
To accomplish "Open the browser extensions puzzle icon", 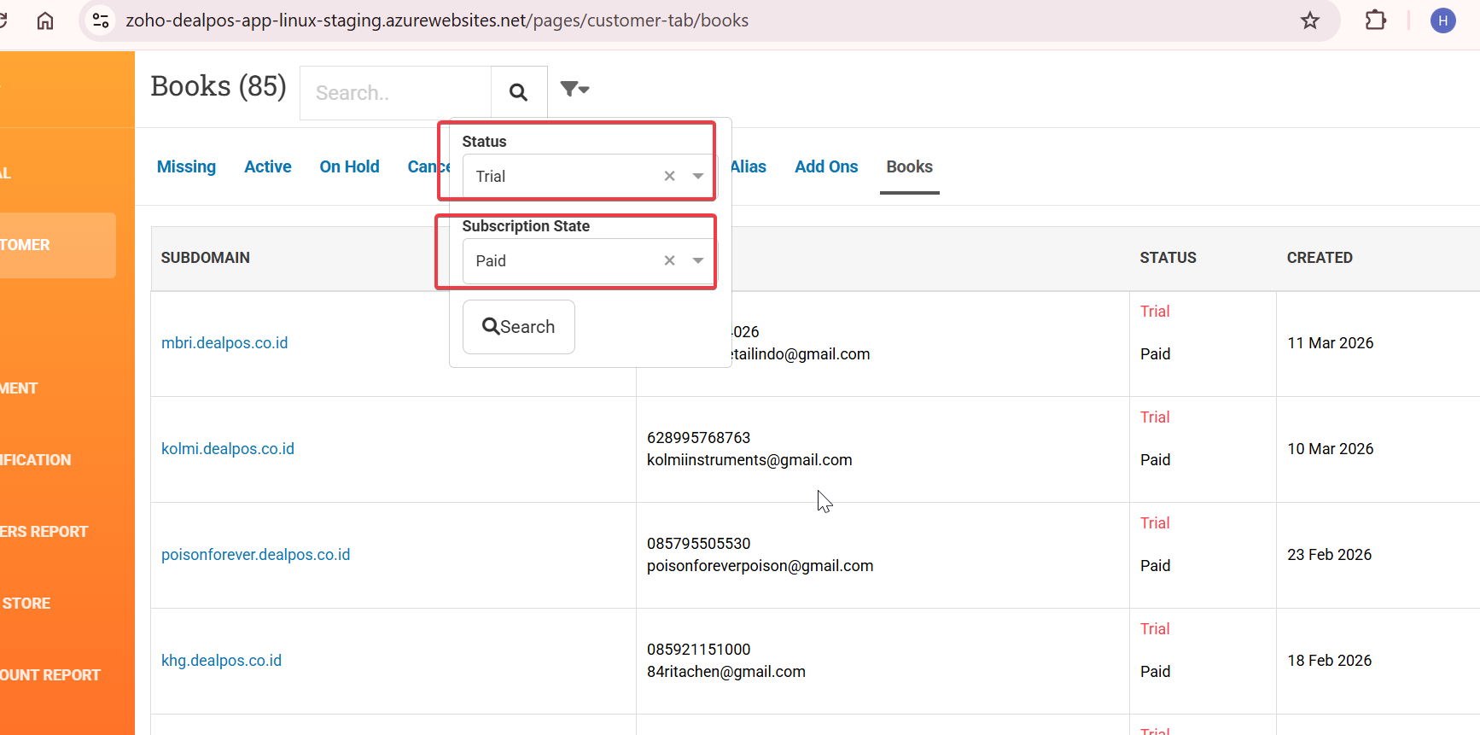I will [x=1375, y=20].
